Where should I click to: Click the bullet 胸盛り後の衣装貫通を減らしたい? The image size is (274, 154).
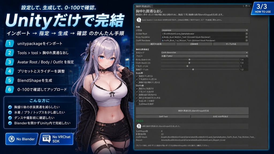37,107
